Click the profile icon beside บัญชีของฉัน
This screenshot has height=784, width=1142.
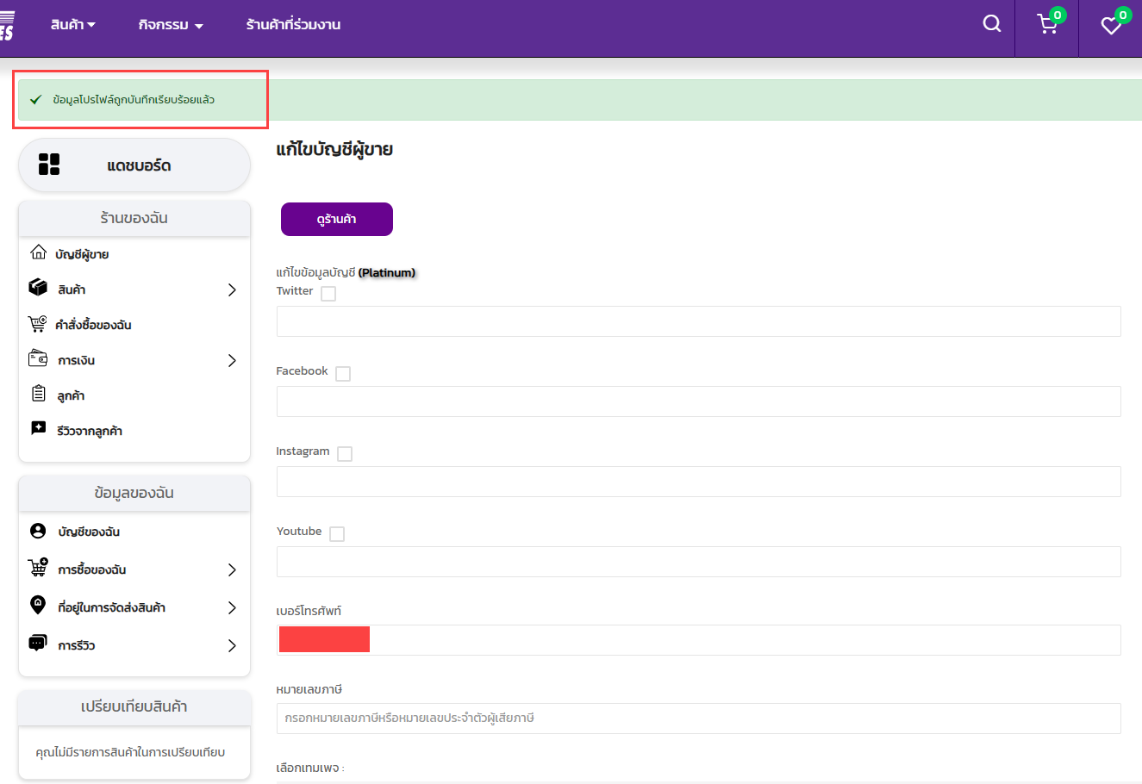[38, 531]
